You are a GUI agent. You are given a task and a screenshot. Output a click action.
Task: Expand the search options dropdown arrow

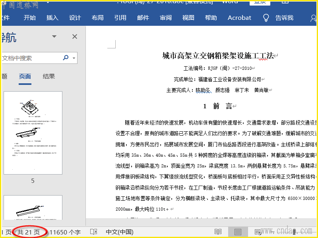[x=74, y=58]
